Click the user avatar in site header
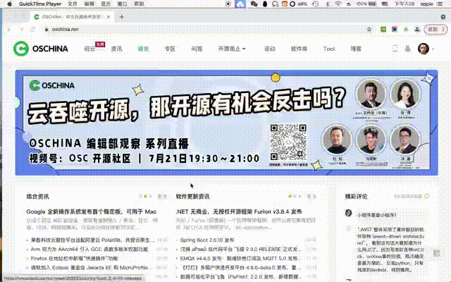 (x=423, y=49)
